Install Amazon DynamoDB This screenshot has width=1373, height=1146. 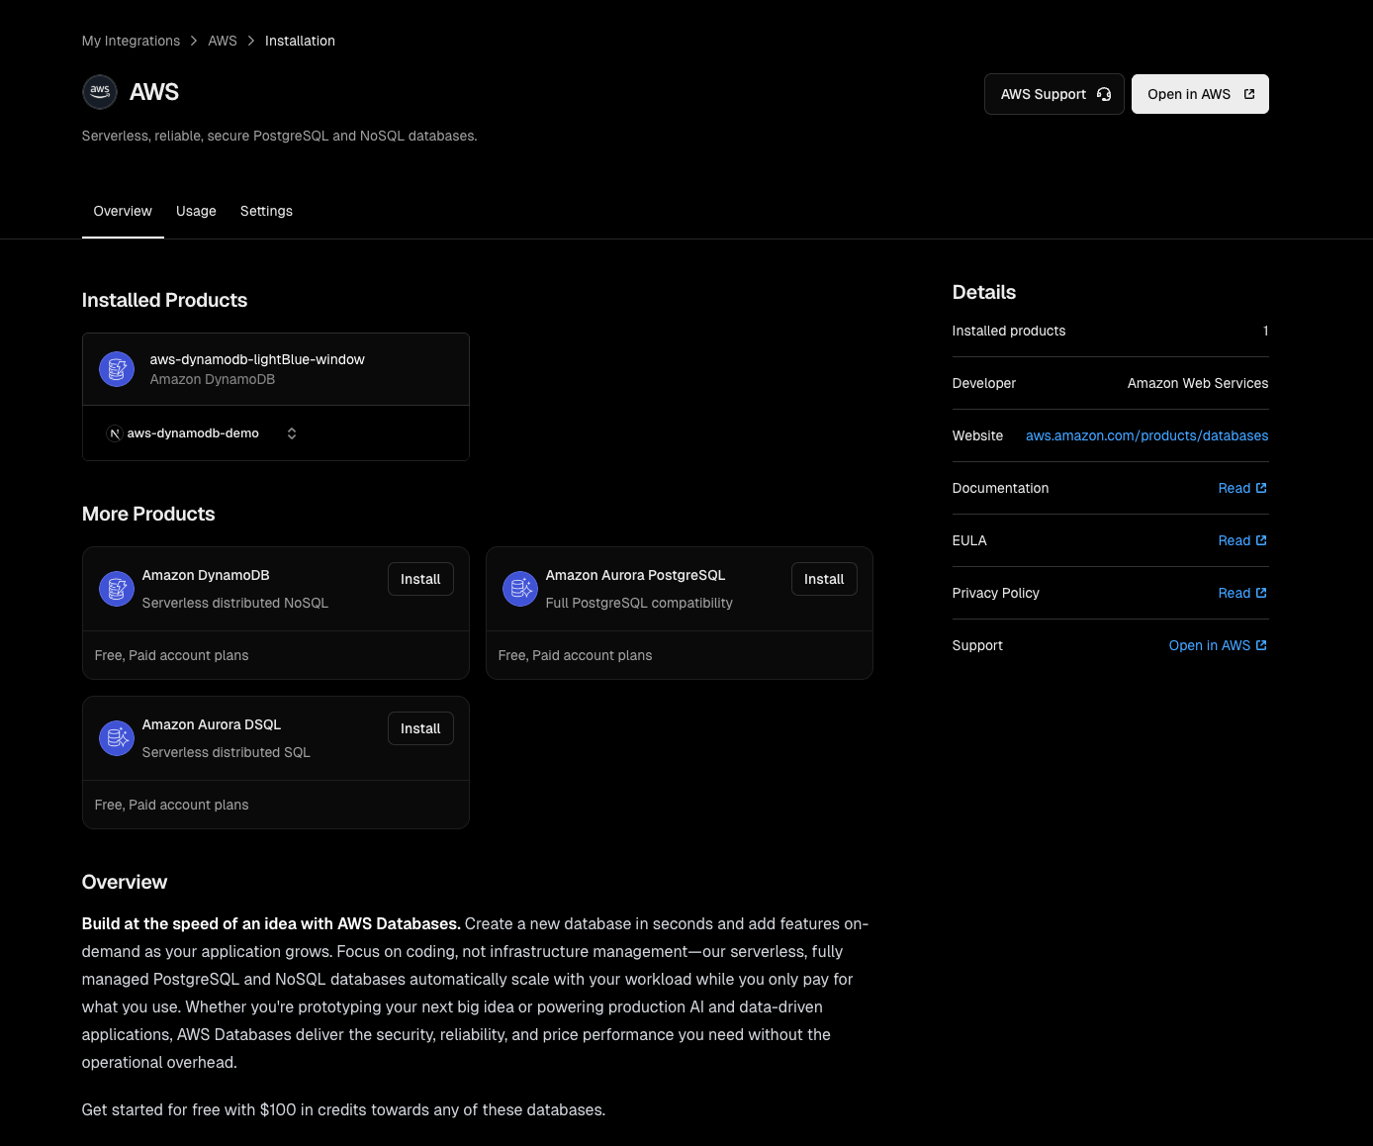coord(420,579)
